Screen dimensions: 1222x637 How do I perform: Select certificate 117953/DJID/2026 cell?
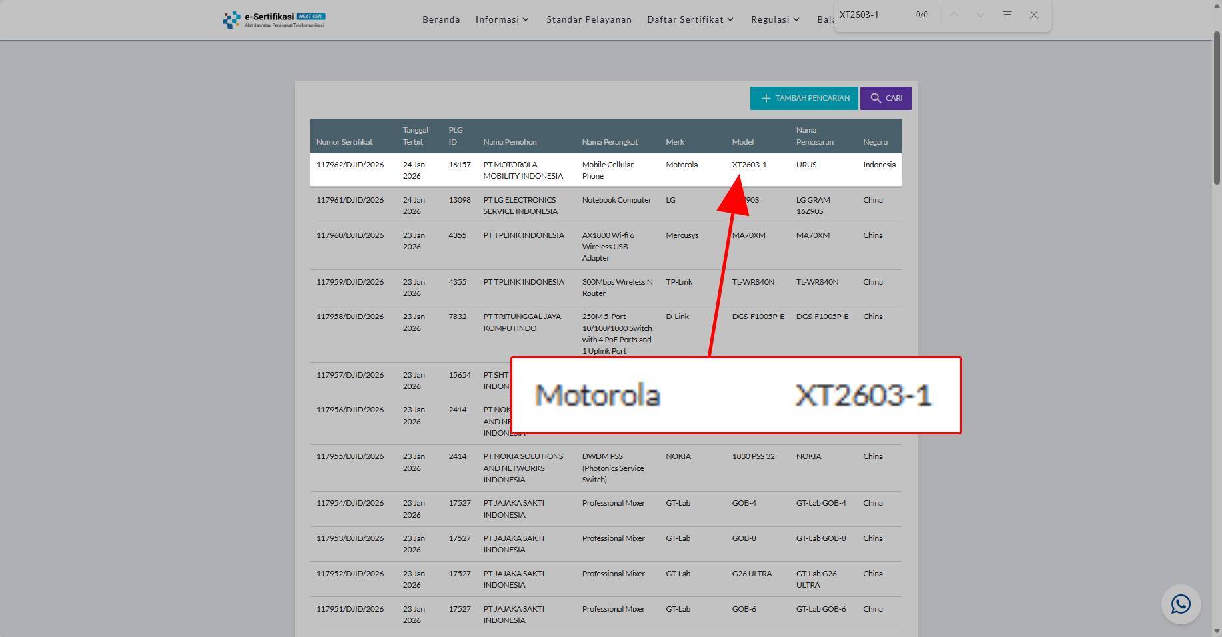click(350, 538)
